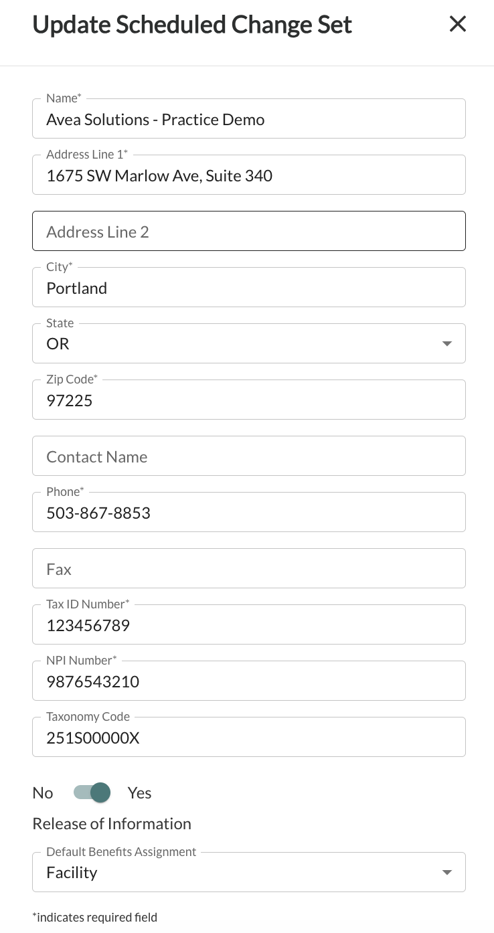The width and height of the screenshot is (494, 933).
Task: Click the Release of Information label
Action: click(112, 823)
